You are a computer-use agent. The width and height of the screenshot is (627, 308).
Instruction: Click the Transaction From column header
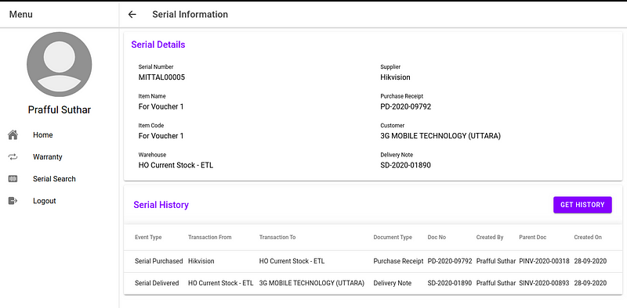209,237
